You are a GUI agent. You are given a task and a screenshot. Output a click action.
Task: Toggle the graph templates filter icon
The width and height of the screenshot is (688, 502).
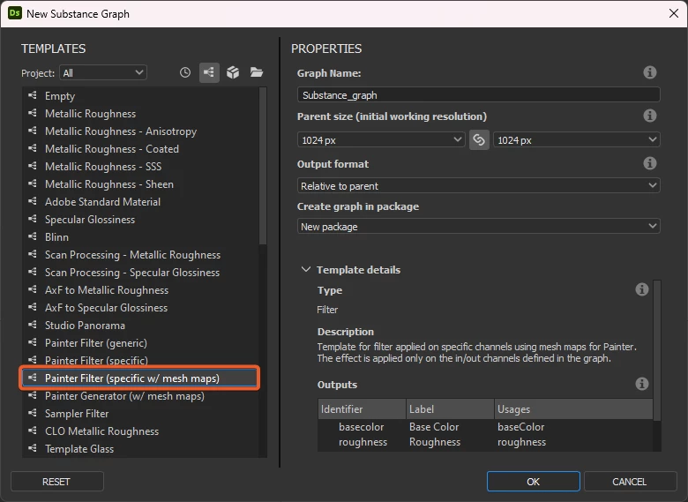[x=209, y=72]
